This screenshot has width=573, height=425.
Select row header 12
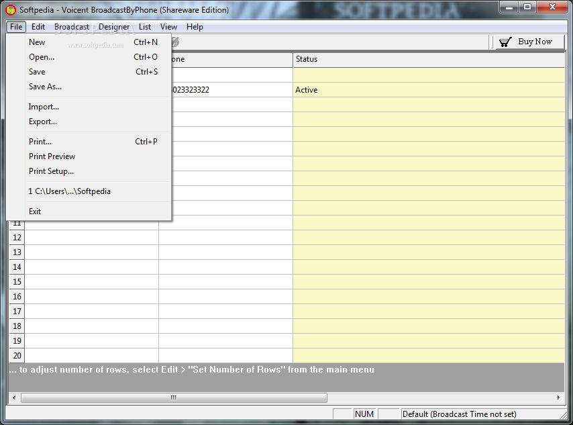[17, 238]
